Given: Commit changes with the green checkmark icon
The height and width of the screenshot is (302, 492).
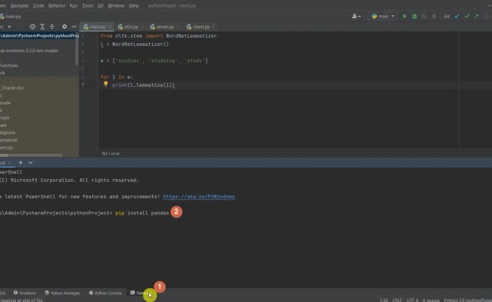Looking at the screenshot, I should coord(467,17).
